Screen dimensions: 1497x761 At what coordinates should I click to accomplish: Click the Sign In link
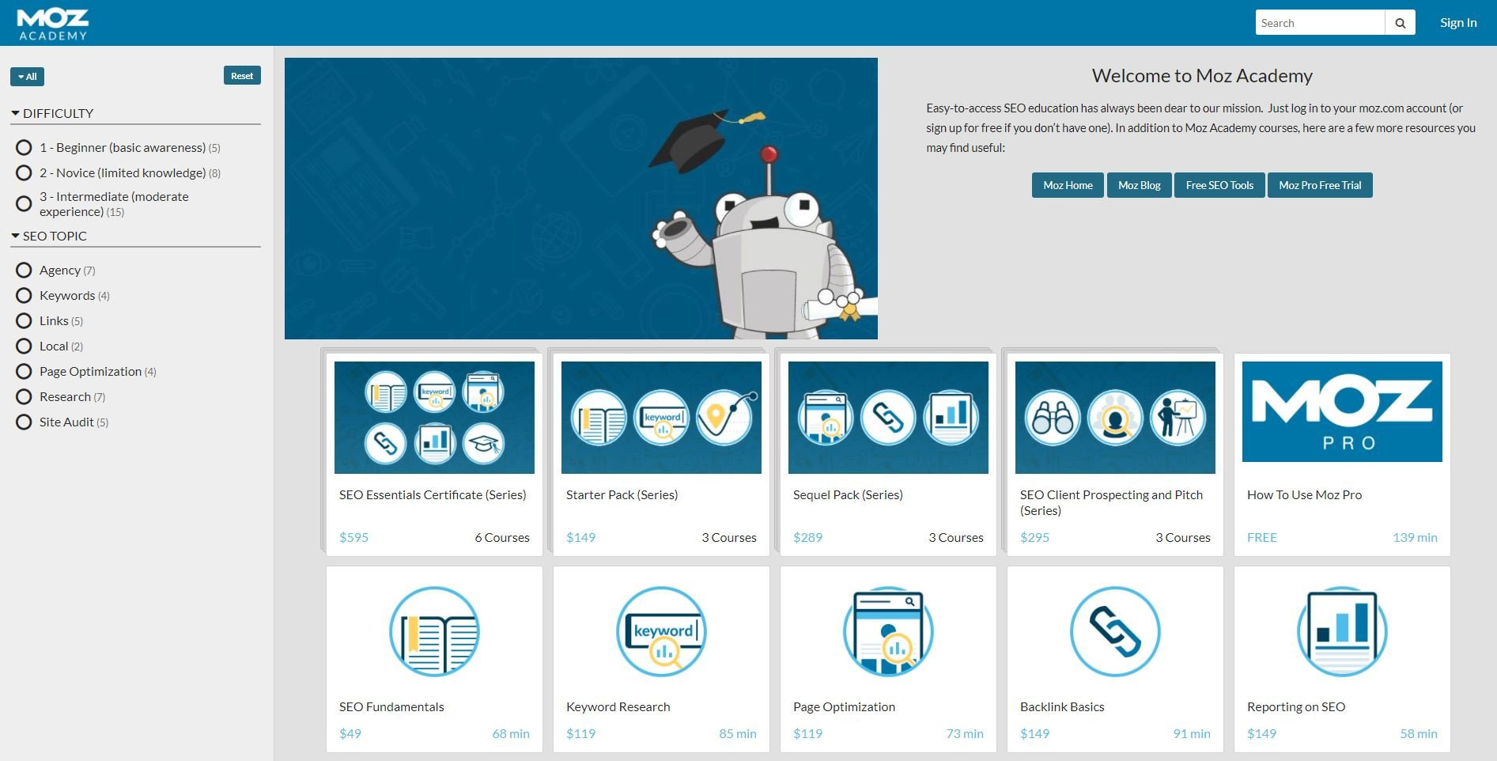coord(1458,23)
